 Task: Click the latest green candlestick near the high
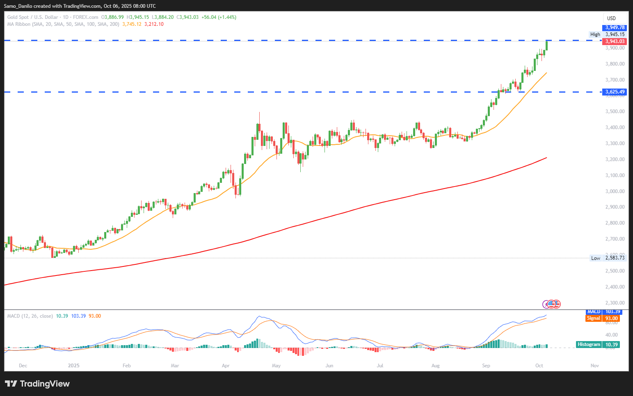[547, 45]
